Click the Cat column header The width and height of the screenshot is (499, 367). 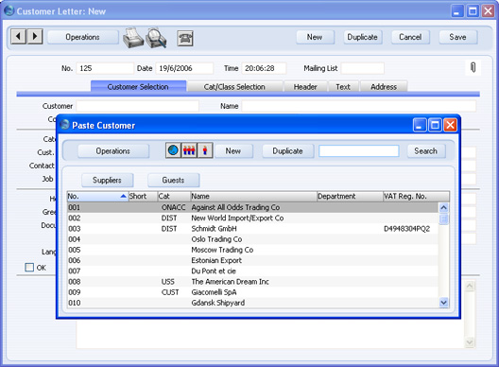tap(174, 196)
